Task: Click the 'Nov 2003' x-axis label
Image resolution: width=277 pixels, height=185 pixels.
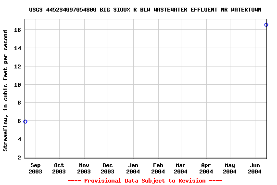Action: point(84,168)
